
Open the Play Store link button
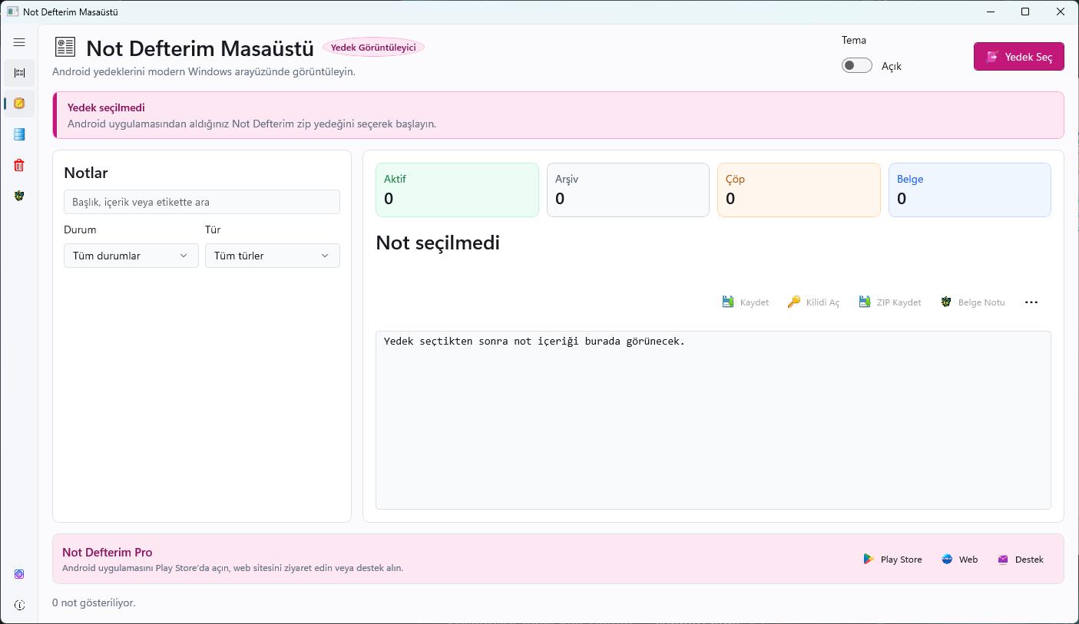[x=892, y=560]
